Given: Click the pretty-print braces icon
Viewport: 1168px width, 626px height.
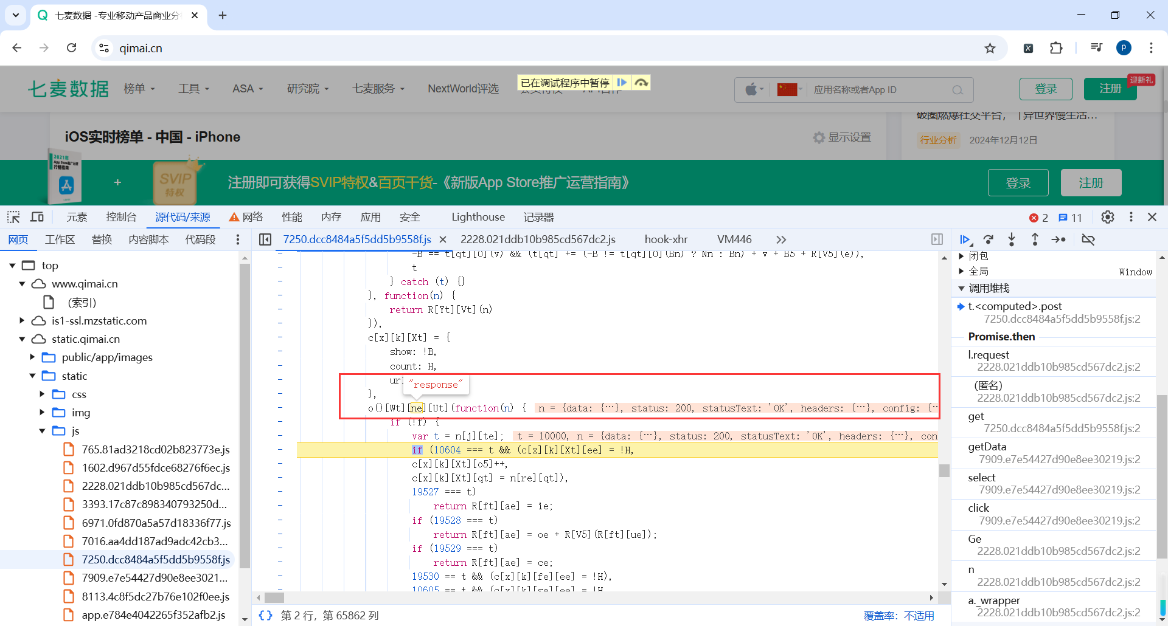Looking at the screenshot, I should [265, 615].
